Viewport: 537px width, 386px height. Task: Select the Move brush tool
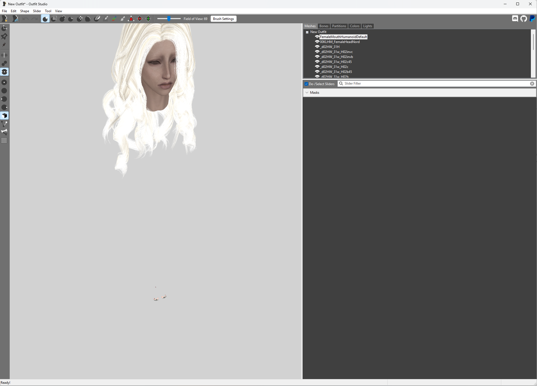(80, 19)
